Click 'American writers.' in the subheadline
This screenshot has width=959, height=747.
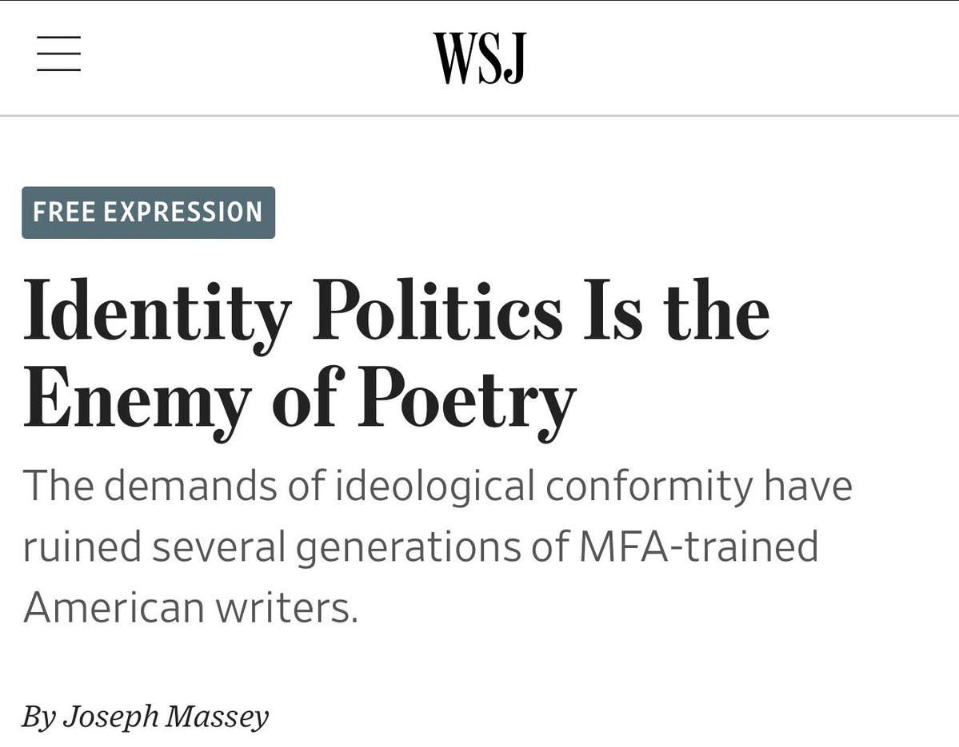[x=190, y=607]
